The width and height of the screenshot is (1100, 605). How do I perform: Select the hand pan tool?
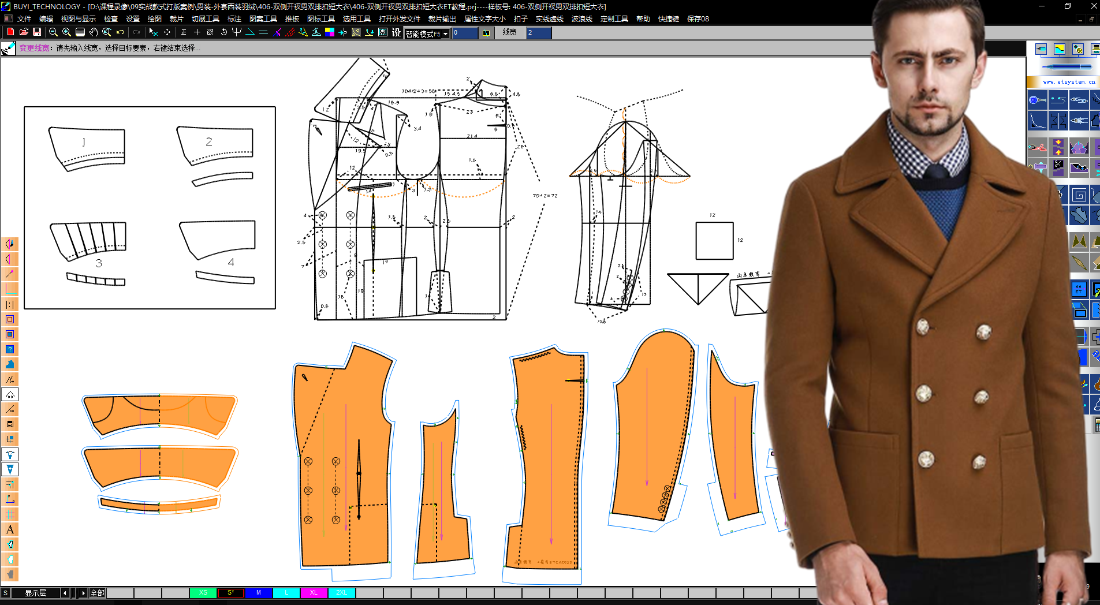click(94, 32)
